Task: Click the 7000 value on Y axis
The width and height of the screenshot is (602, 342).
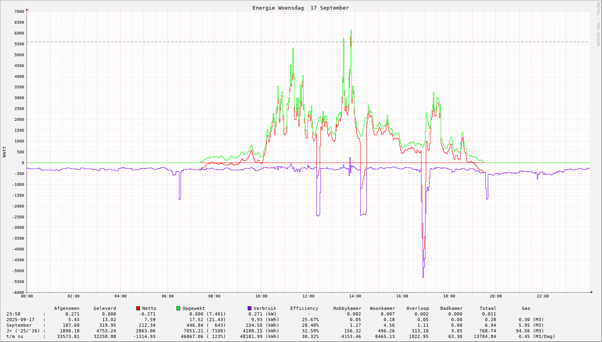Action: (x=19, y=12)
